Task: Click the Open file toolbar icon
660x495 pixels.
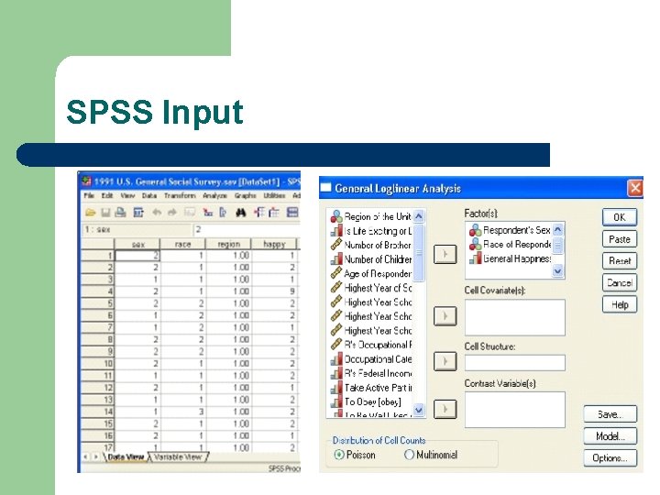Action: [x=90, y=213]
